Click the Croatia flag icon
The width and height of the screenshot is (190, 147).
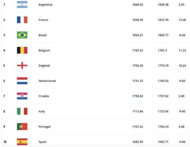point(22,96)
